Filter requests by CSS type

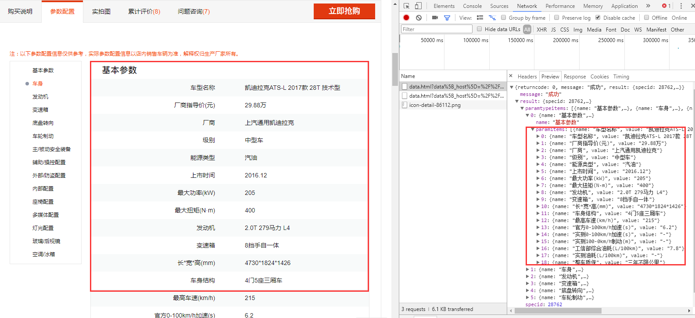(x=564, y=29)
